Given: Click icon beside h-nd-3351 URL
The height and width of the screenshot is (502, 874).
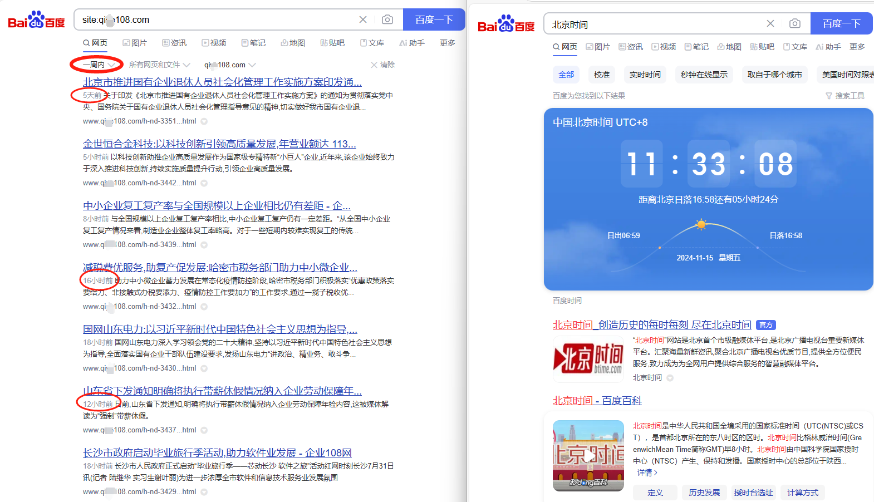Looking at the screenshot, I should [x=204, y=121].
